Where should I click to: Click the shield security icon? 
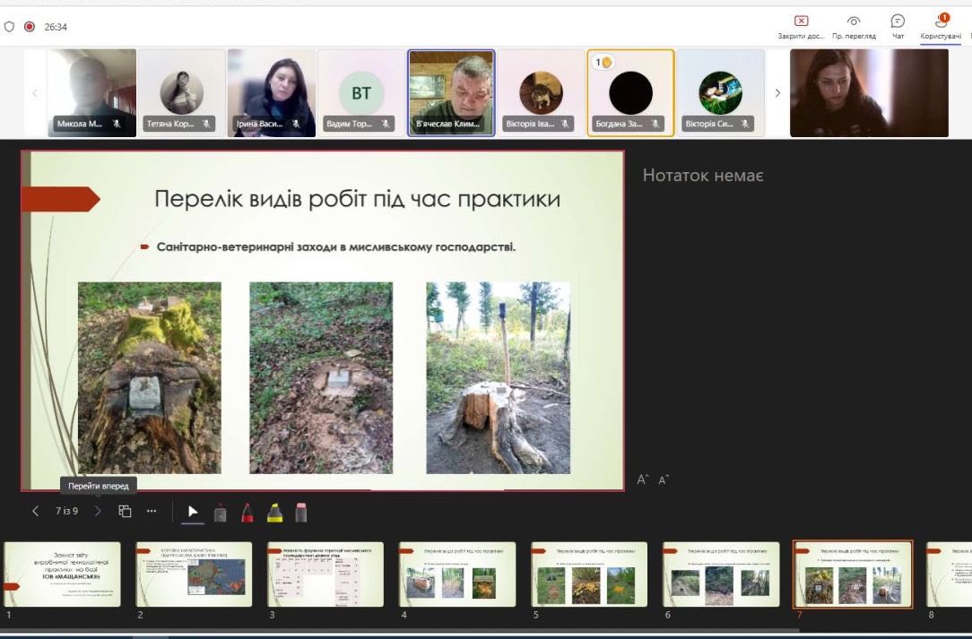[x=10, y=27]
